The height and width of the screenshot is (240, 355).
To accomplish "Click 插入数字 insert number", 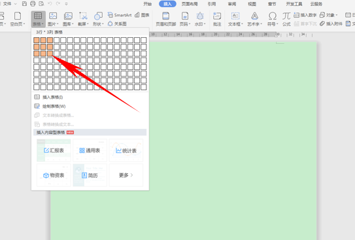I will click(x=305, y=15).
